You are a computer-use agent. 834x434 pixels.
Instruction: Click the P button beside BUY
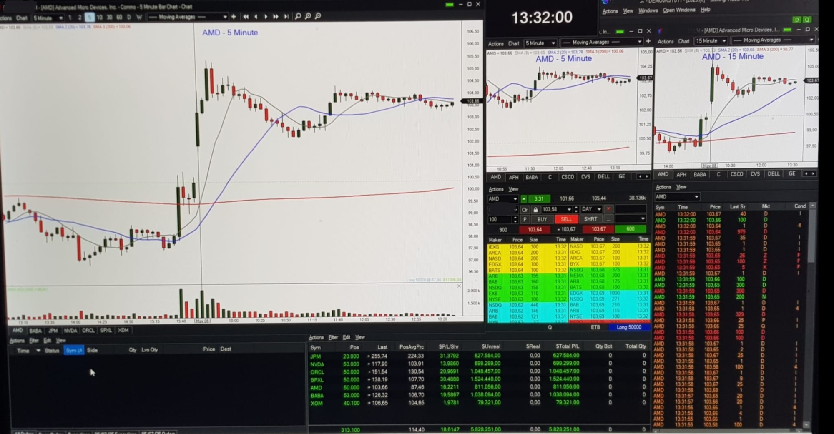pyautogui.click(x=525, y=219)
